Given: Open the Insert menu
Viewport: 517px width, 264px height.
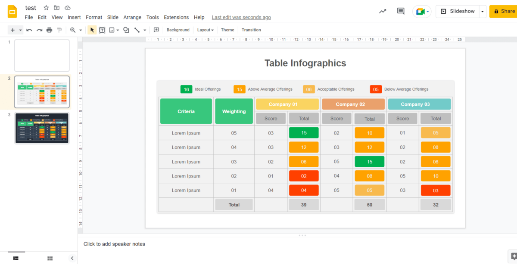Looking at the screenshot, I should pos(74,17).
